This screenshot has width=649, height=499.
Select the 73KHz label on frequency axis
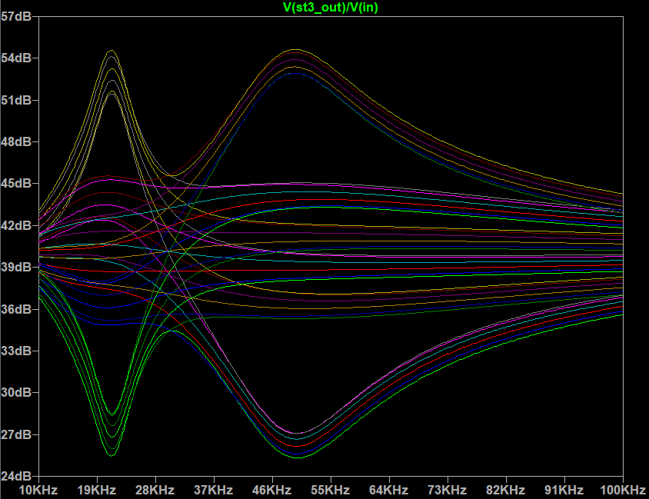[448, 490]
